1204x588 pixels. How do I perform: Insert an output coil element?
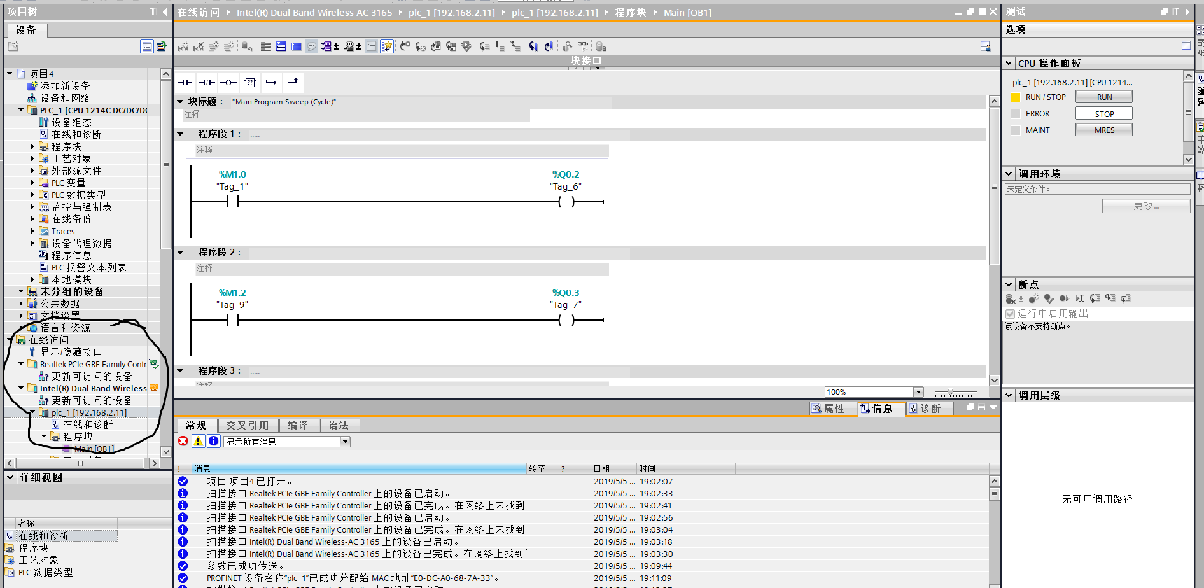coord(228,83)
